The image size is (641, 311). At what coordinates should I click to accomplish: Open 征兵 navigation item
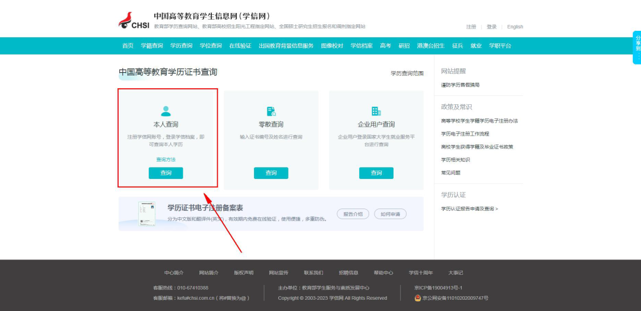458,46
